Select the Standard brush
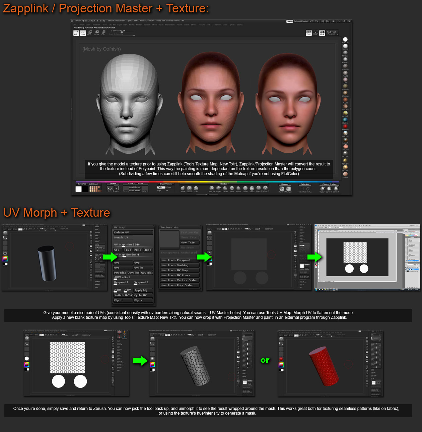This screenshot has height=432, width=422. (189, 189)
